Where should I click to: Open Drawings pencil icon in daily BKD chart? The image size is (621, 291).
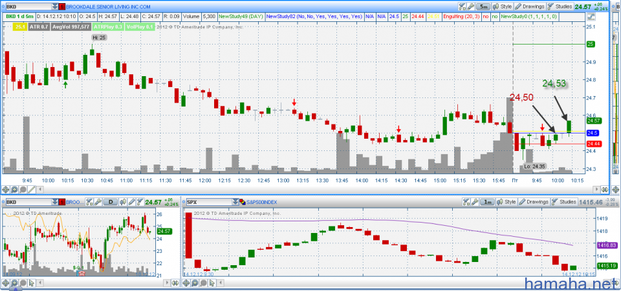[132, 202]
